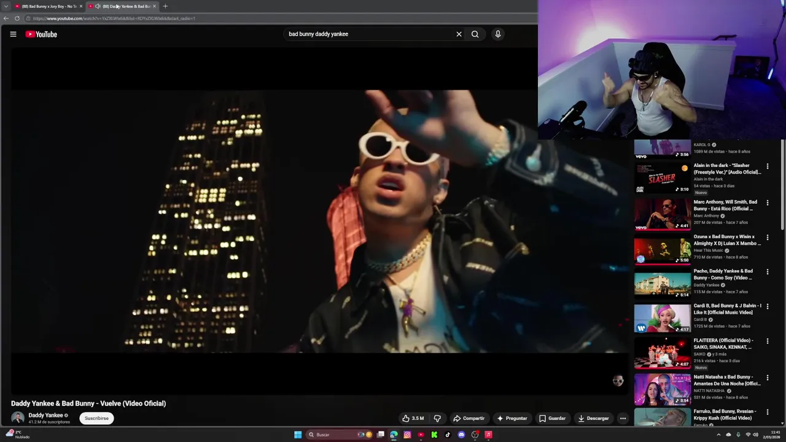
Task: Open Marc Anthony Está Rico thumbnail
Action: click(x=663, y=214)
